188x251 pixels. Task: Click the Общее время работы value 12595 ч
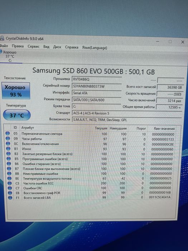tap(169, 107)
